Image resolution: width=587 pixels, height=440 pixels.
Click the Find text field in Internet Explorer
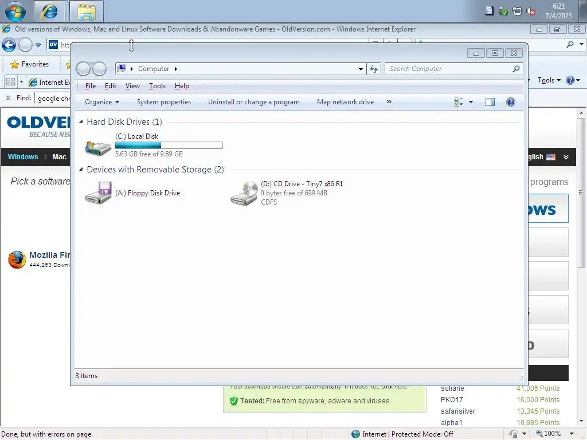52,99
